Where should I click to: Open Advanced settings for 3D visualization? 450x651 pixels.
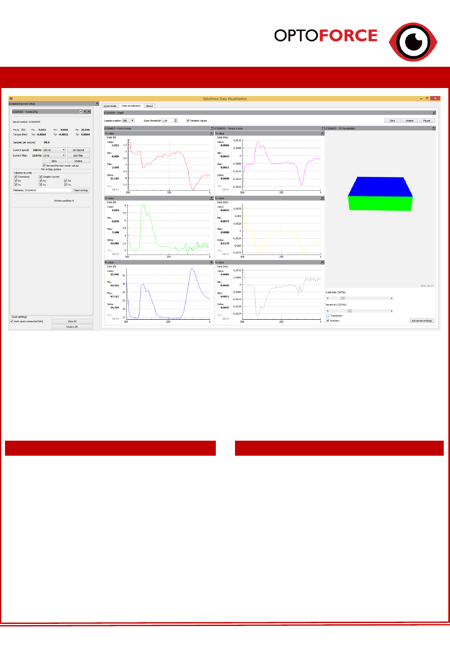click(422, 321)
